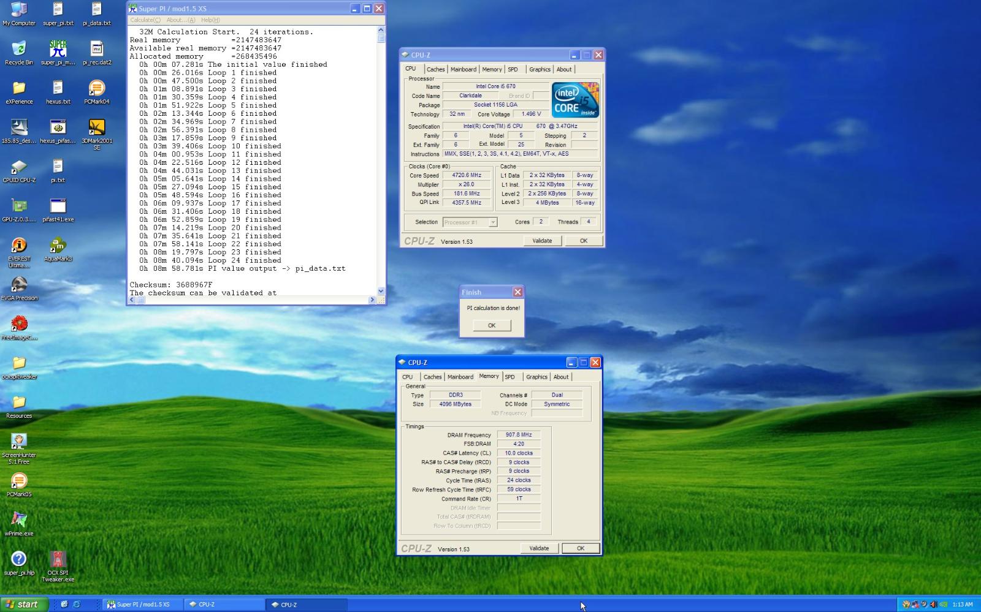Open ocxspitweaker folder on desktop
The width and height of the screenshot is (981, 612).
click(19, 367)
